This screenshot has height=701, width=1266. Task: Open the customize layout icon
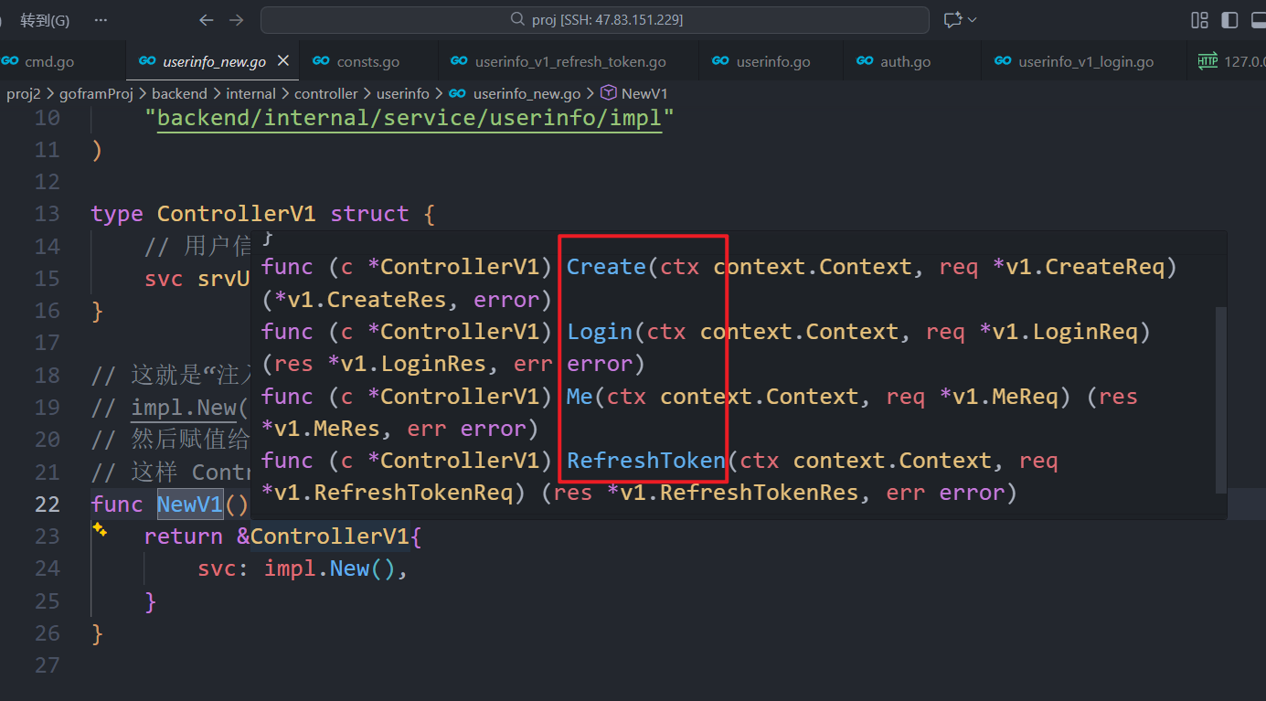tap(1199, 19)
